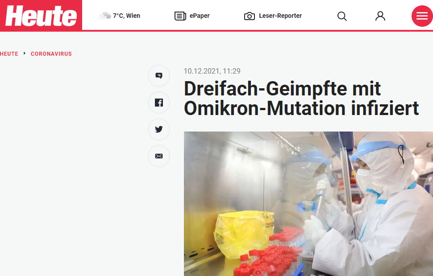This screenshot has height=276, width=433.
Task: Click the article date 10.12.2021, 11:29
Action: click(212, 71)
